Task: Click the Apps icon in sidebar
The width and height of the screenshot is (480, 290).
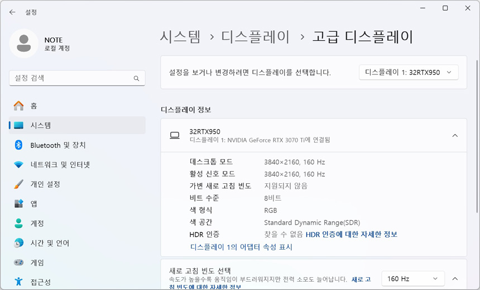Action: [19, 204]
